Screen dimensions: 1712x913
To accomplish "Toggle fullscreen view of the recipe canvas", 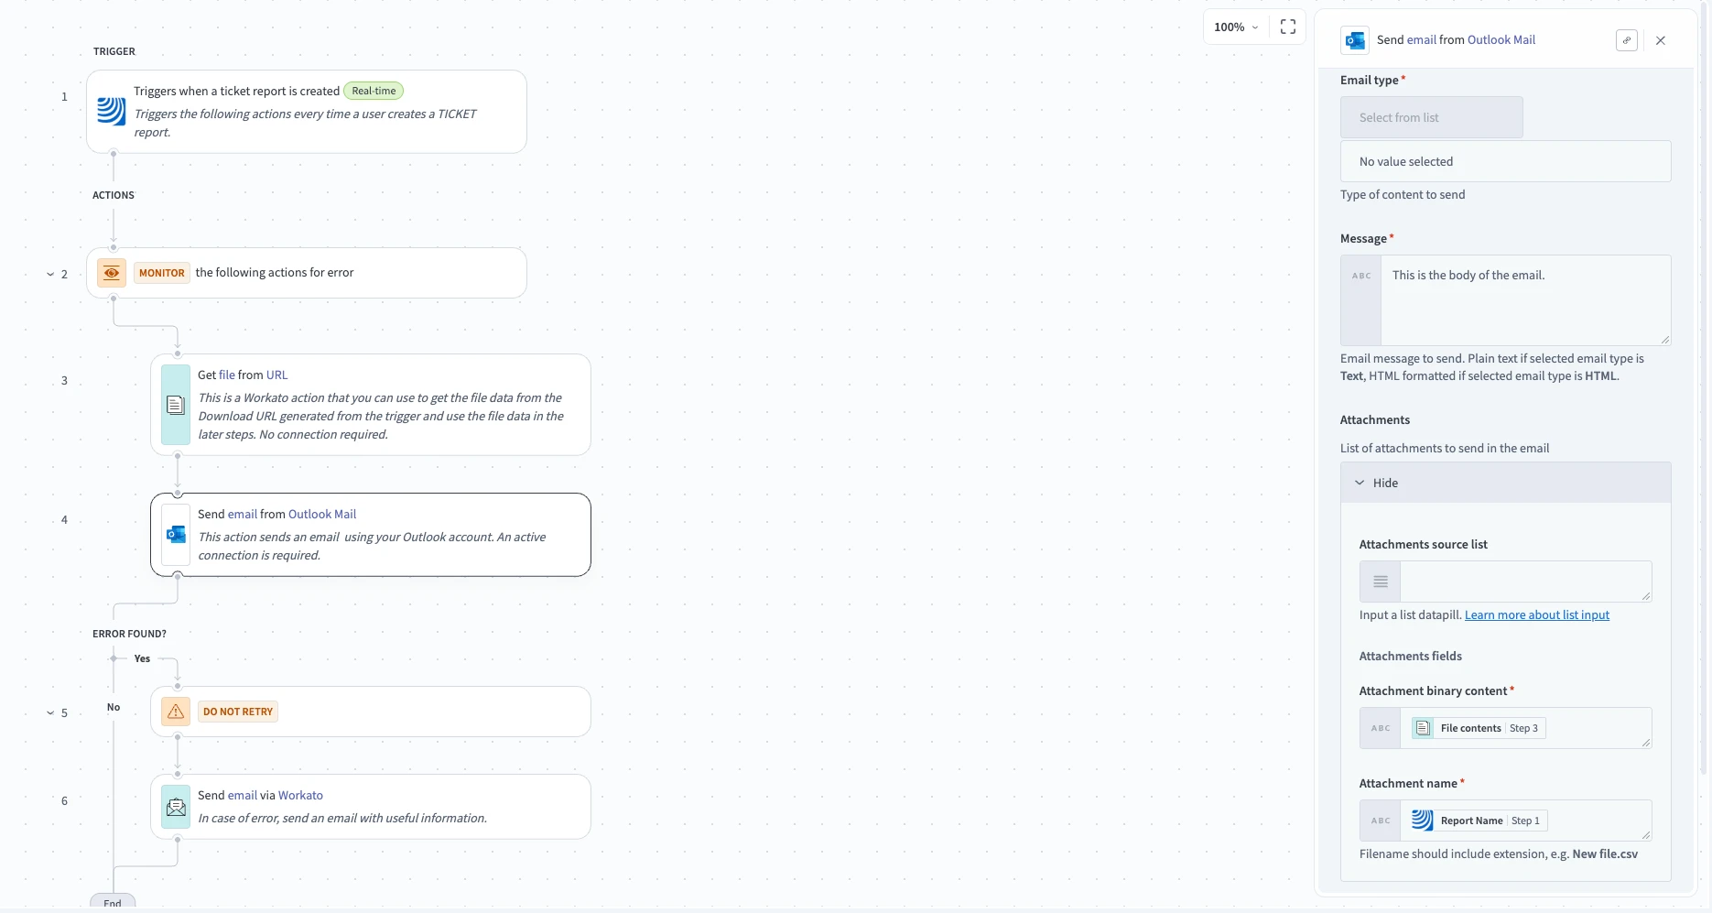I will click(x=1288, y=27).
